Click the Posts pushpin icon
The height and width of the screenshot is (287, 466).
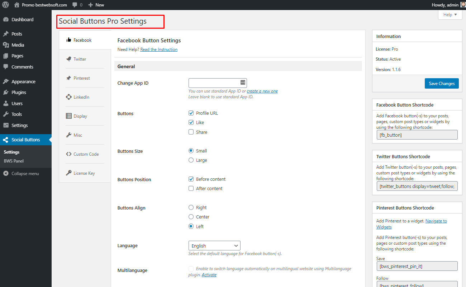6,34
